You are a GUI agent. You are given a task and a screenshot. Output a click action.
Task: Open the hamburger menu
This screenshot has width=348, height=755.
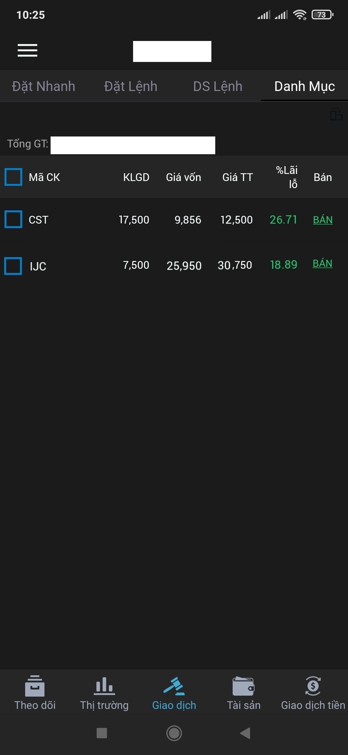[x=27, y=50]
